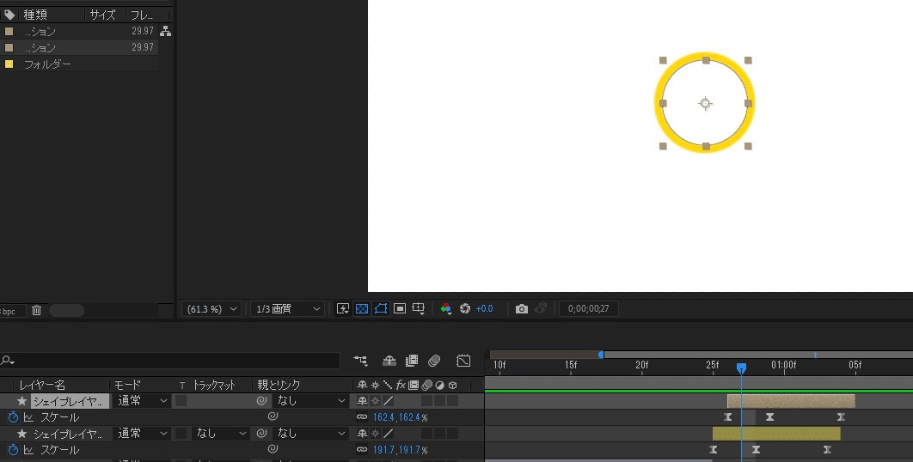Click the olive layer duration bar in the timeline
The height and width of the screenshot is (462, 913).
[776, 434]
